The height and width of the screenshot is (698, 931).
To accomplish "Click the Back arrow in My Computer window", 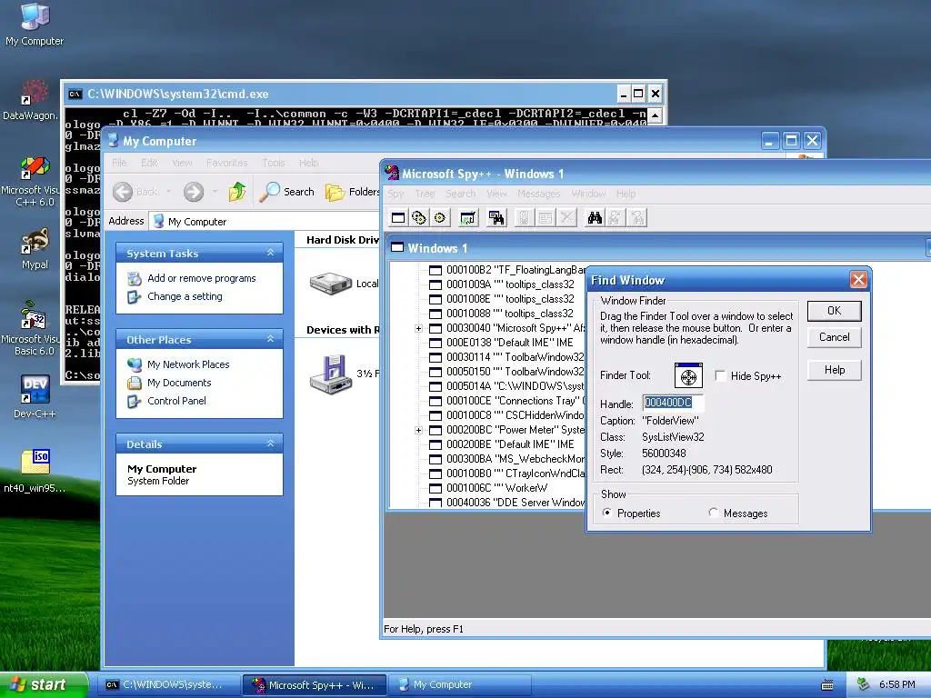I will [123, 192].
